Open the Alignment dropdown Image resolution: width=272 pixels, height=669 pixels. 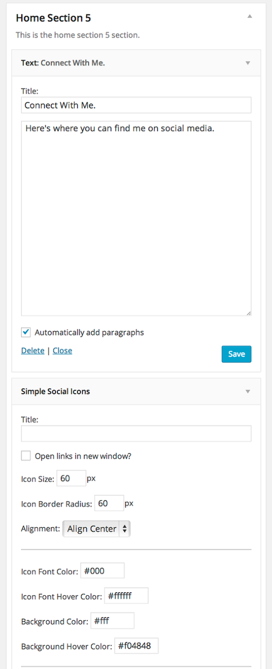click(x=97, y=529)
